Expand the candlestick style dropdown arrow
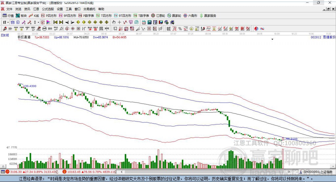 point(38,22)
